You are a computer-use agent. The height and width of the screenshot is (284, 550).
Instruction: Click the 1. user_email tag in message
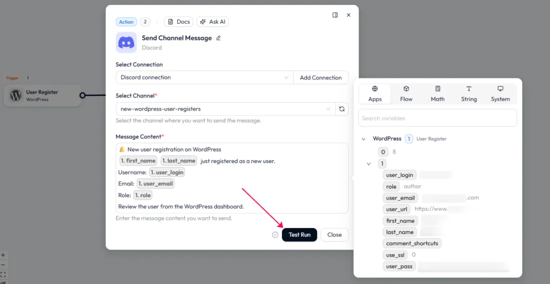point(155,183)
